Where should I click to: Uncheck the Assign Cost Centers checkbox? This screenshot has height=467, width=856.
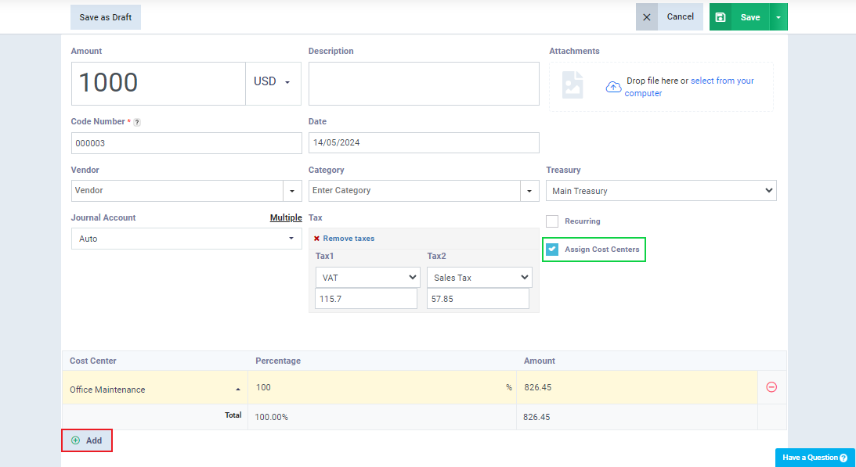(552, 250)
